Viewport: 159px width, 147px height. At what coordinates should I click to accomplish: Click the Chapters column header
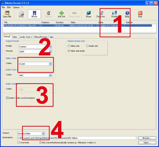tap(47, 23)
